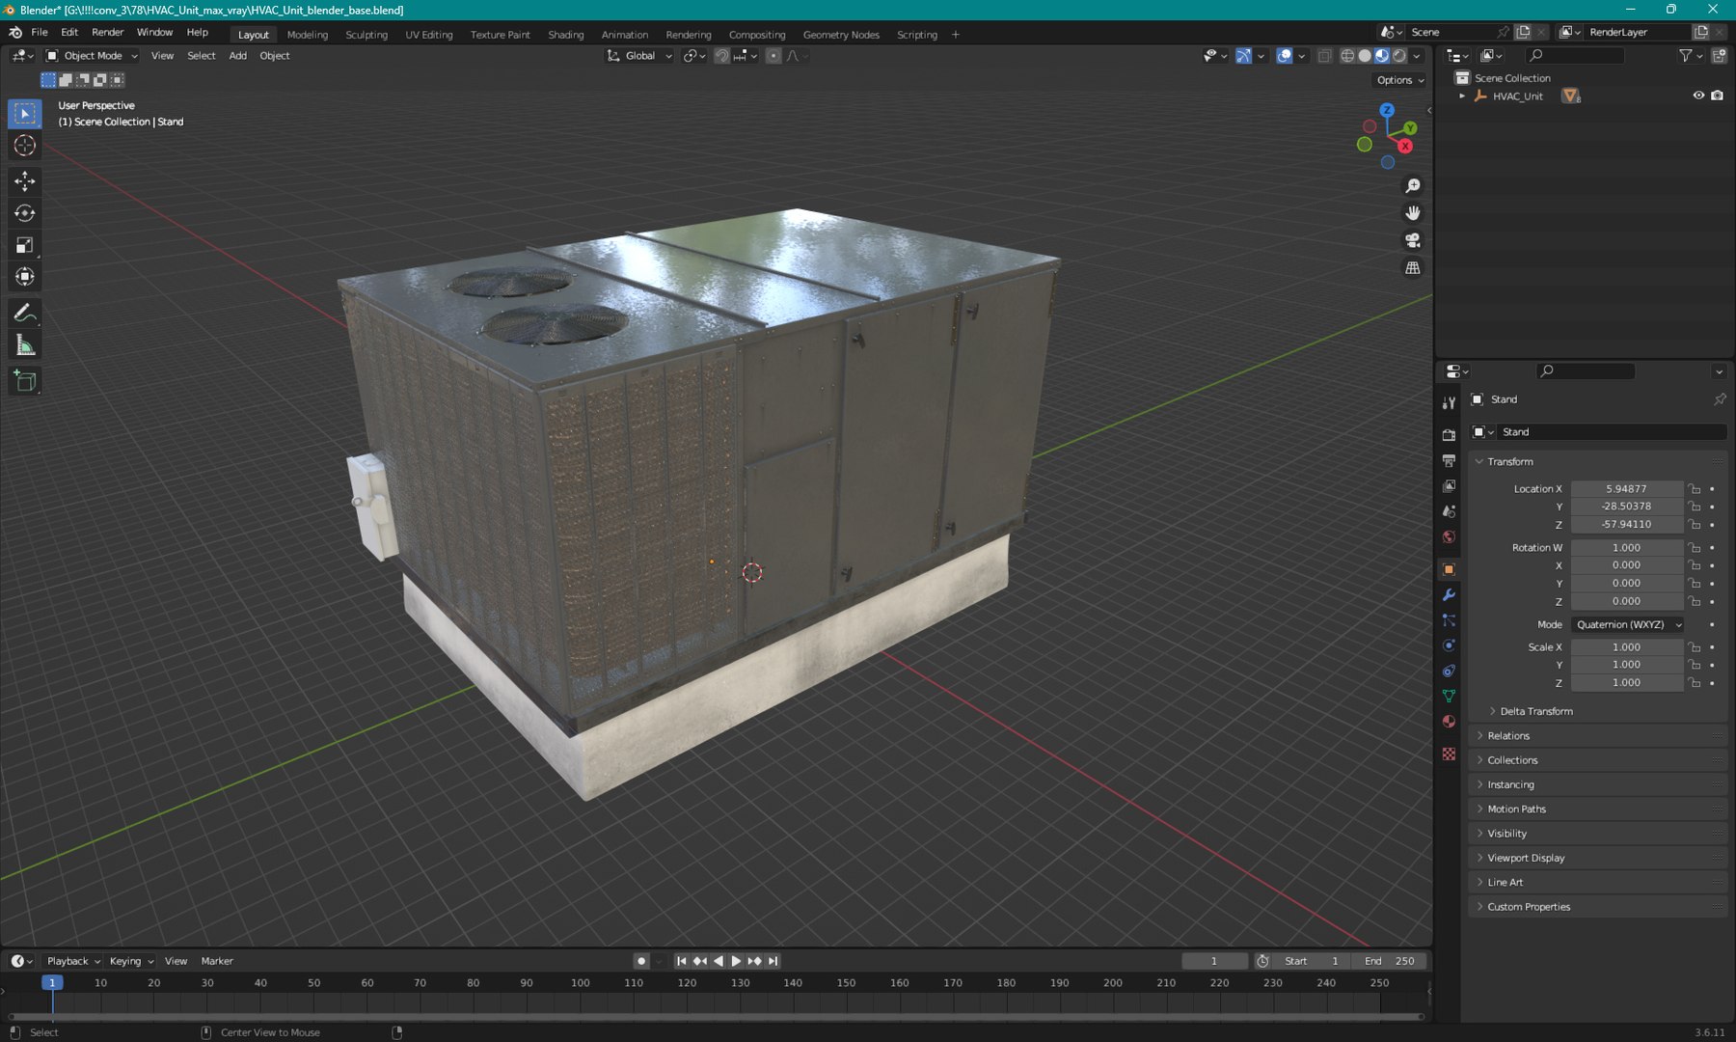Switch to the Geometry Nodes workspace
1736x1042 pixels.
click(x=841, y=35)
